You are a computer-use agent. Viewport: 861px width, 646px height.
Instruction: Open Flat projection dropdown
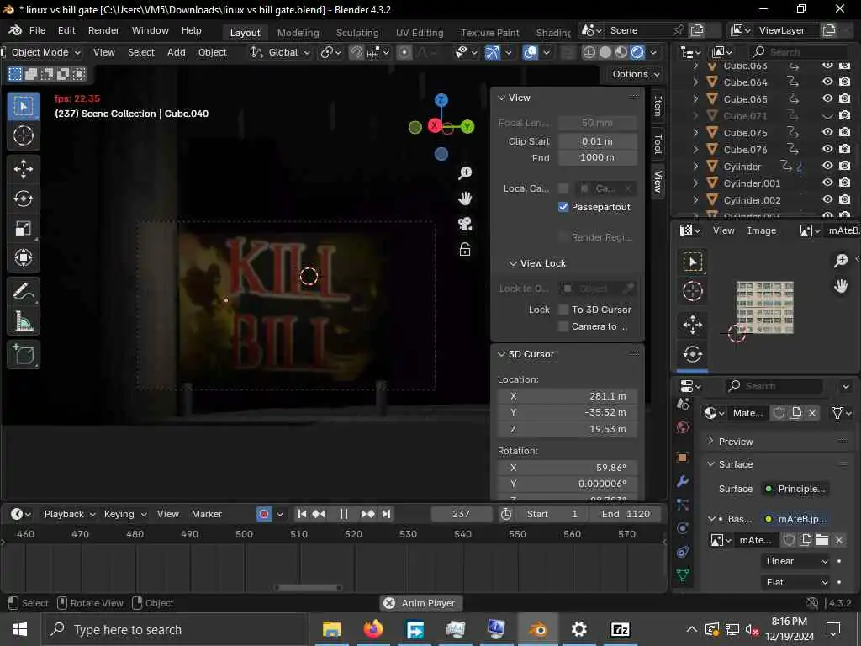797,582
